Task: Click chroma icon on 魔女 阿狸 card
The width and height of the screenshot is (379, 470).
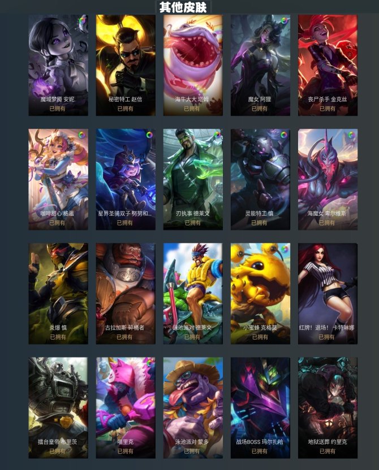Action: (284, 21)
